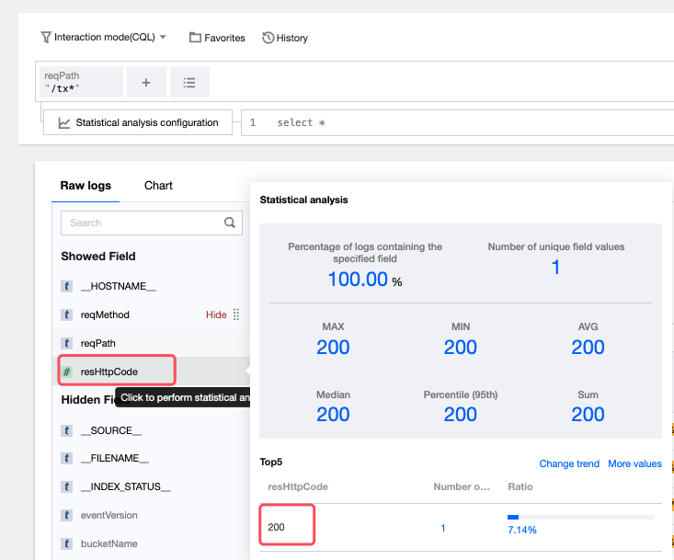674x560 pixels.
Task: Click the Ratio progress bar for 200
Action: pyautogui.click(x=579, y=518)
